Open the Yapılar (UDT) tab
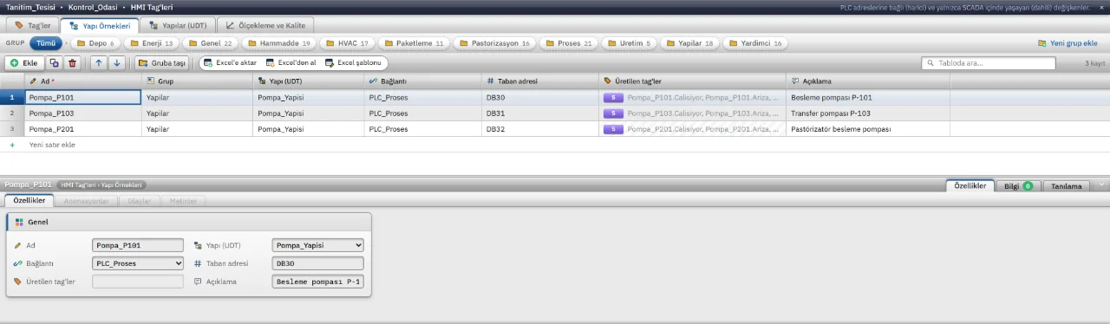 coord(177,25)
